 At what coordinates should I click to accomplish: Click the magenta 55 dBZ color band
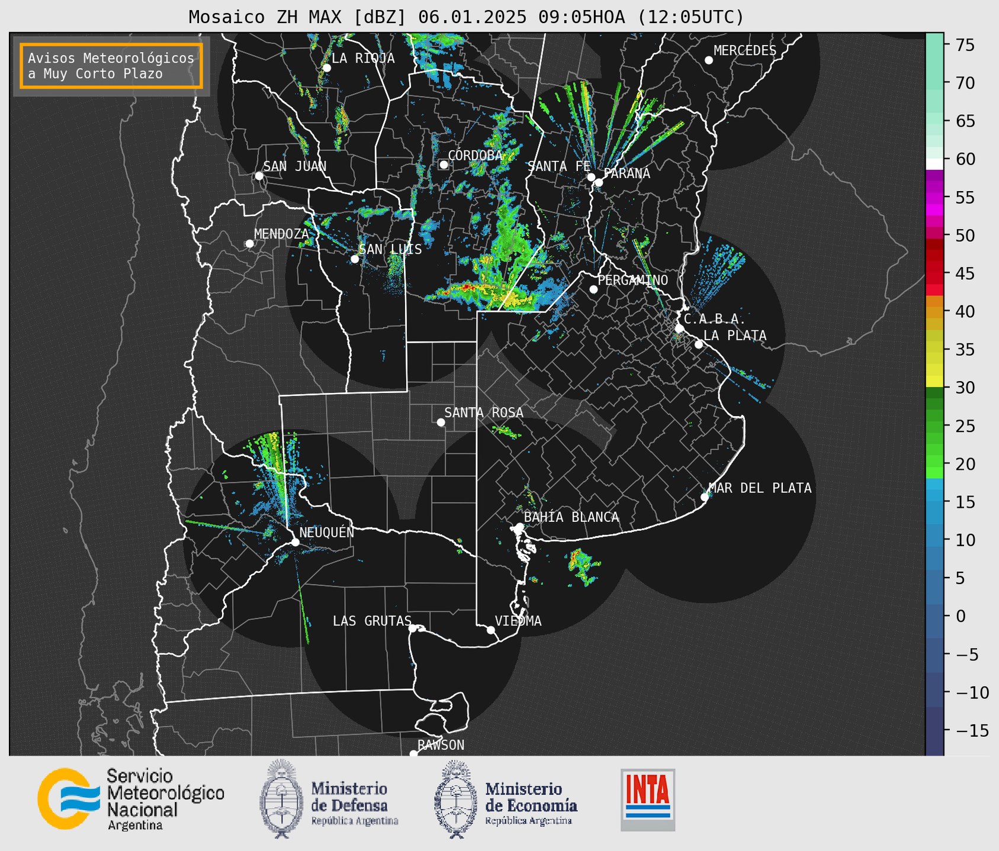click(x=934, y=198)
